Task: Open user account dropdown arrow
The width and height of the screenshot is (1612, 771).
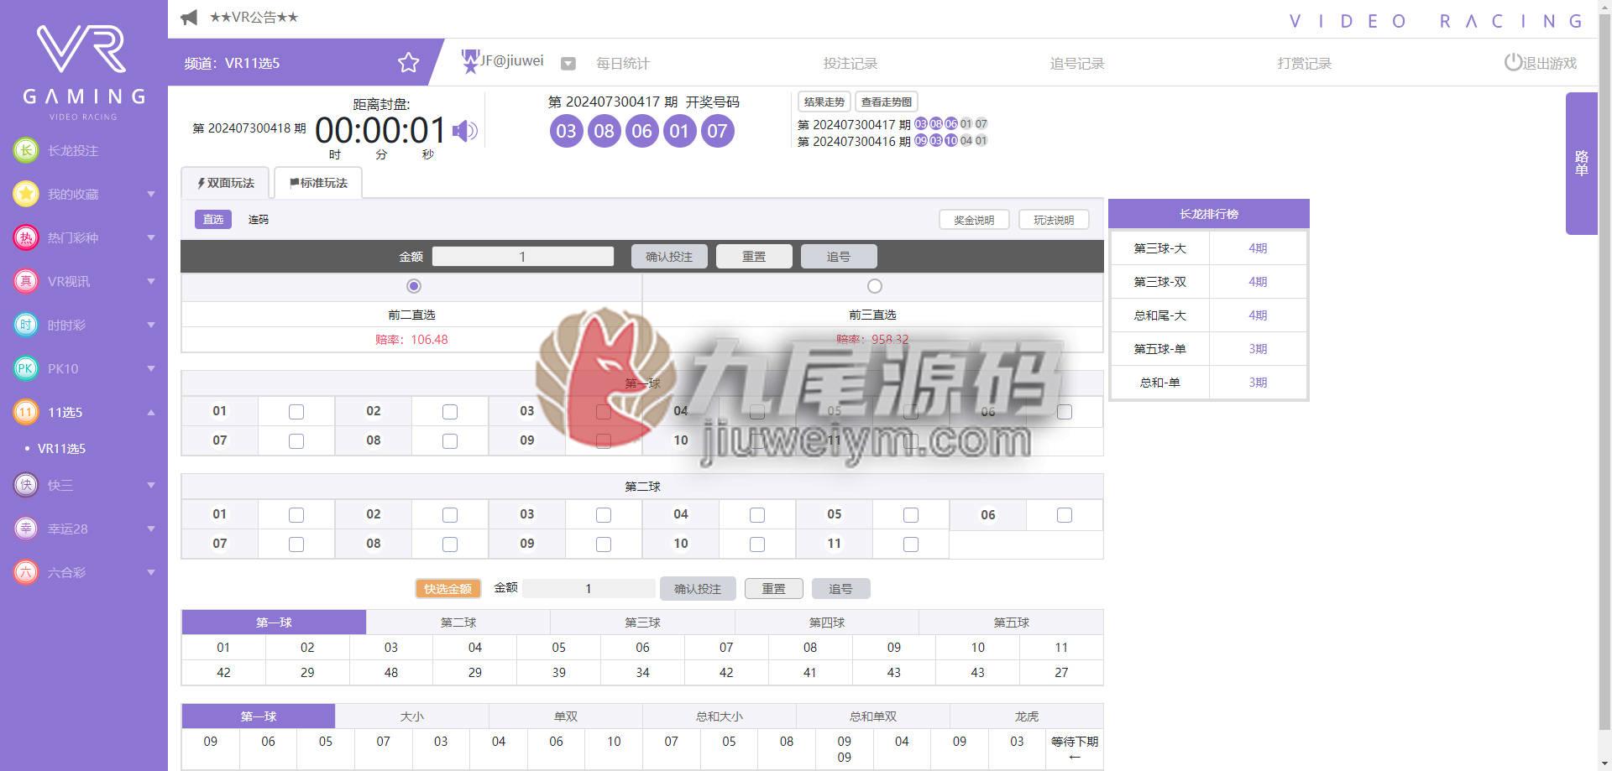Action: (x=568, y=64)
